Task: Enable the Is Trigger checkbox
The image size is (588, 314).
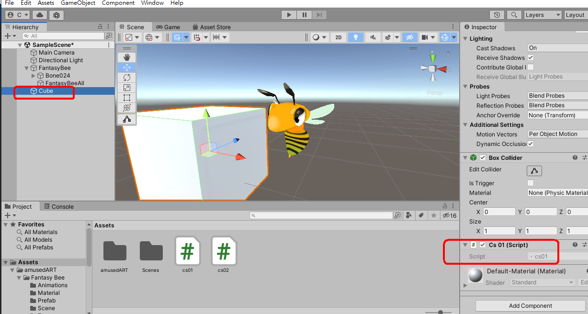Action: (531, 183)
